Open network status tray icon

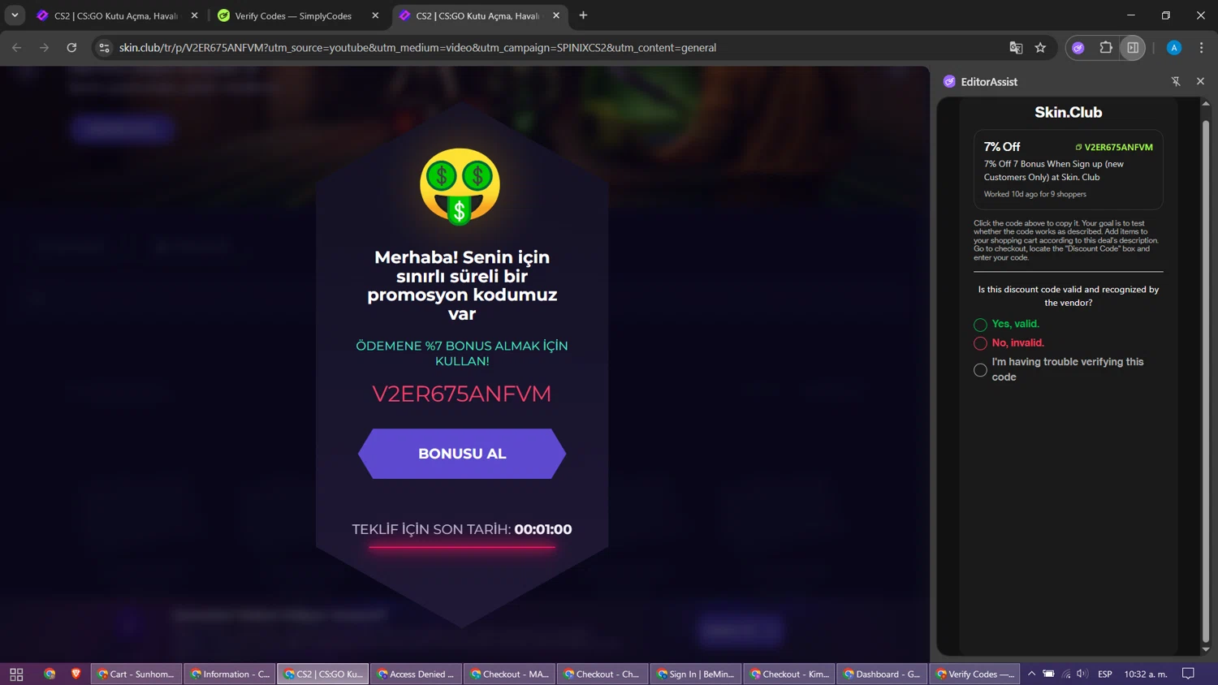[x=1066, y=674]
